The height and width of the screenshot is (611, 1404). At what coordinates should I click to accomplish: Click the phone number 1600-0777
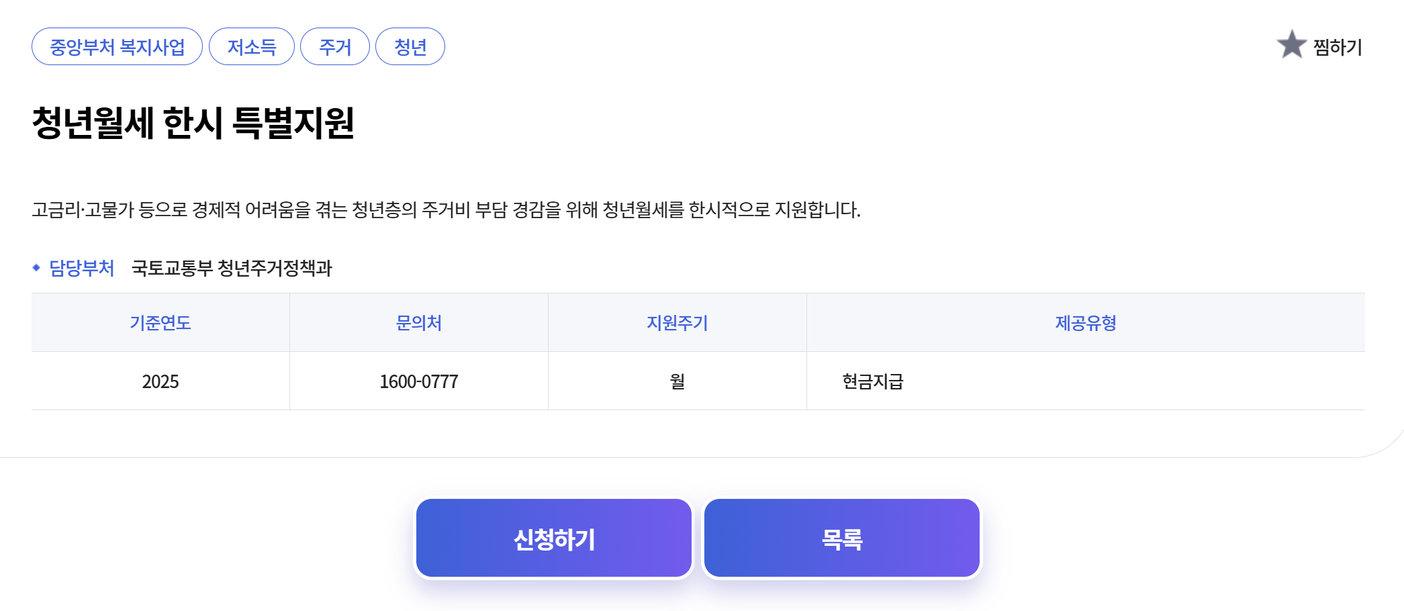(418, 381)
